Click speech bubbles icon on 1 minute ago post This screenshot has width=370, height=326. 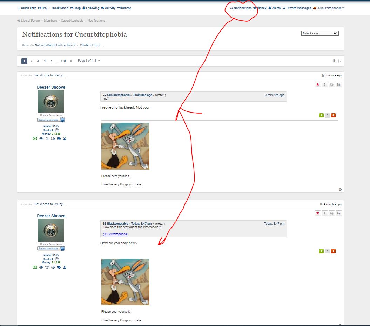[x=332, y=84]
